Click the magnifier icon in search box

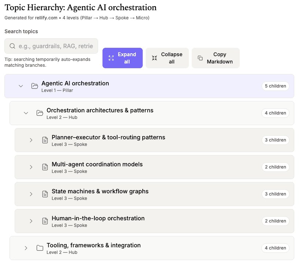[x=12, y=46]
